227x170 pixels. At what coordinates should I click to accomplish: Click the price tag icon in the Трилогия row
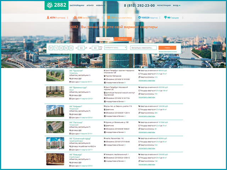[x=139, y=70]
